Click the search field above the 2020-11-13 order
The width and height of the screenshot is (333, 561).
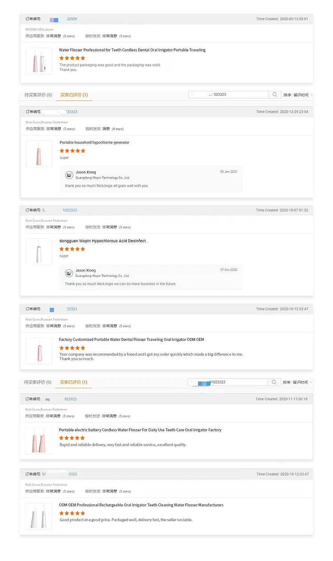click(228, 382)
